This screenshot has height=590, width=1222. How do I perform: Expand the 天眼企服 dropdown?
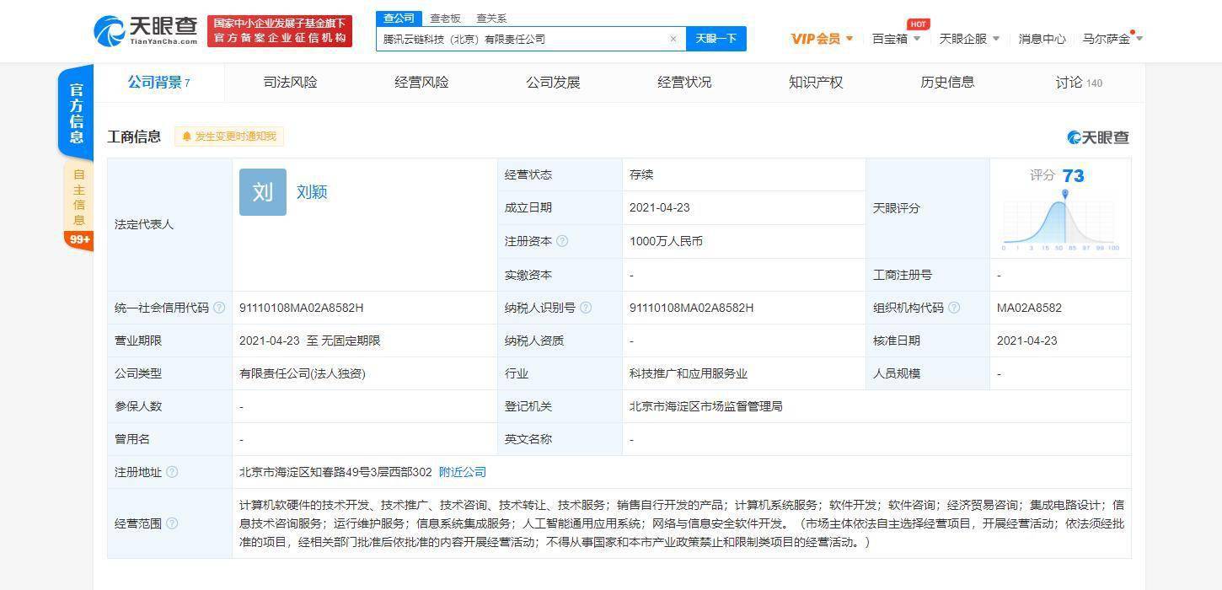coord(969,39)
